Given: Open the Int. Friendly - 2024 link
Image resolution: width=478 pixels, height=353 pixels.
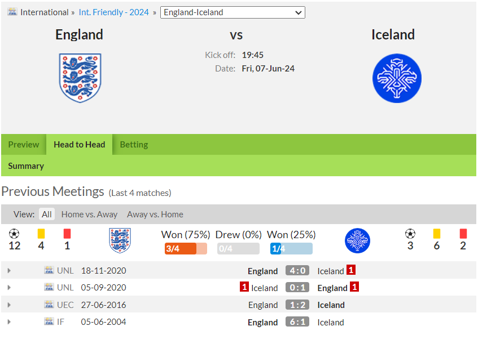Looking at the screenshot, I should pos(113,12).
